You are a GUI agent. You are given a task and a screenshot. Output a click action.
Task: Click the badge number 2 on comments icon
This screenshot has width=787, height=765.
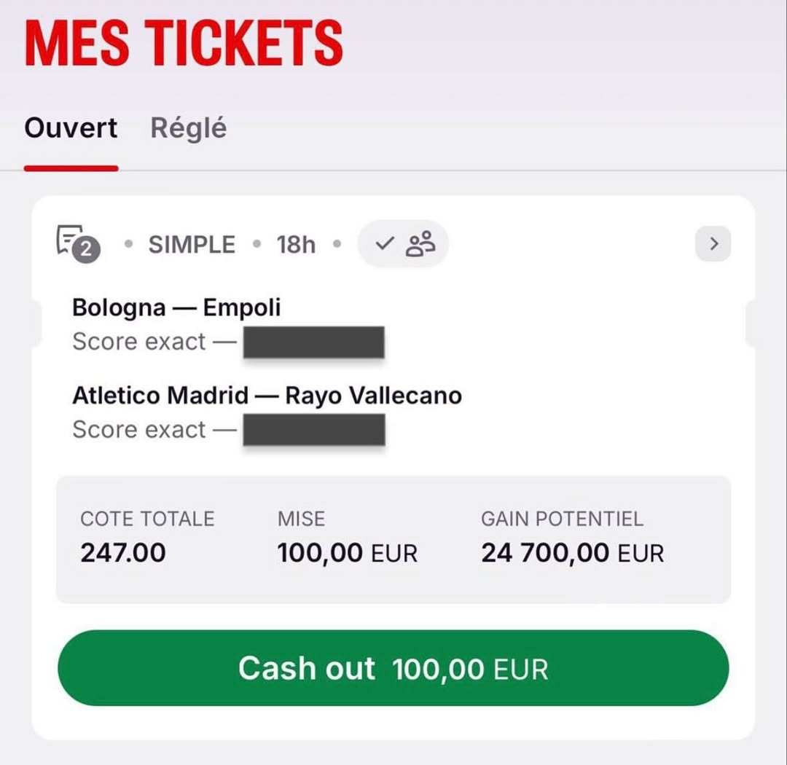tap(86, 249)
